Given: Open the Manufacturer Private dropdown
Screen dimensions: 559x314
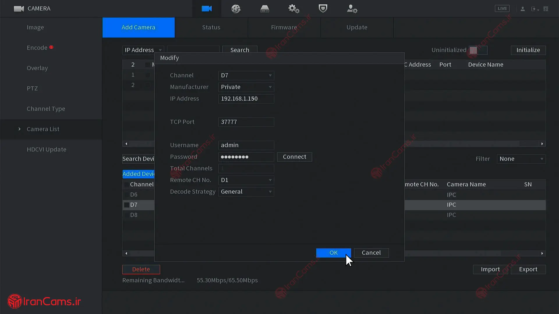Looking at the screenshot, I should tap(246, 87).
